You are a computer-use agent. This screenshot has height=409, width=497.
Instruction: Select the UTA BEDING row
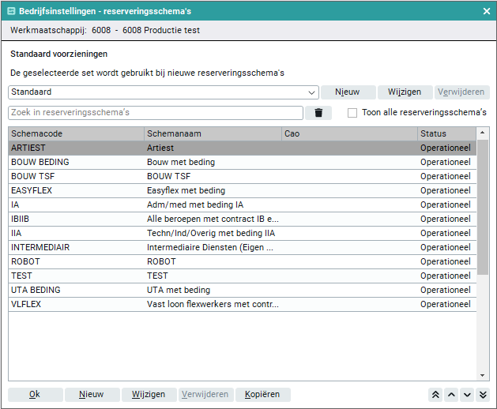242,291
